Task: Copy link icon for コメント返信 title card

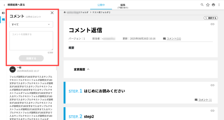Action: (213, 24)
